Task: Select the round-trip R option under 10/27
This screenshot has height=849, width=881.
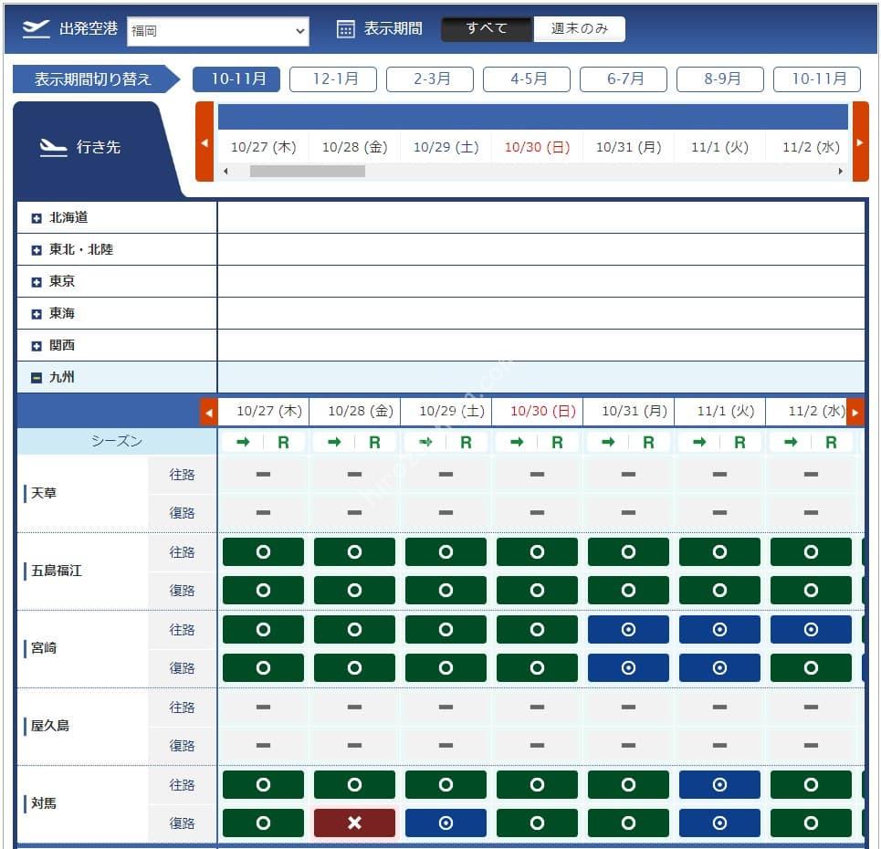Action: [284, 442]
